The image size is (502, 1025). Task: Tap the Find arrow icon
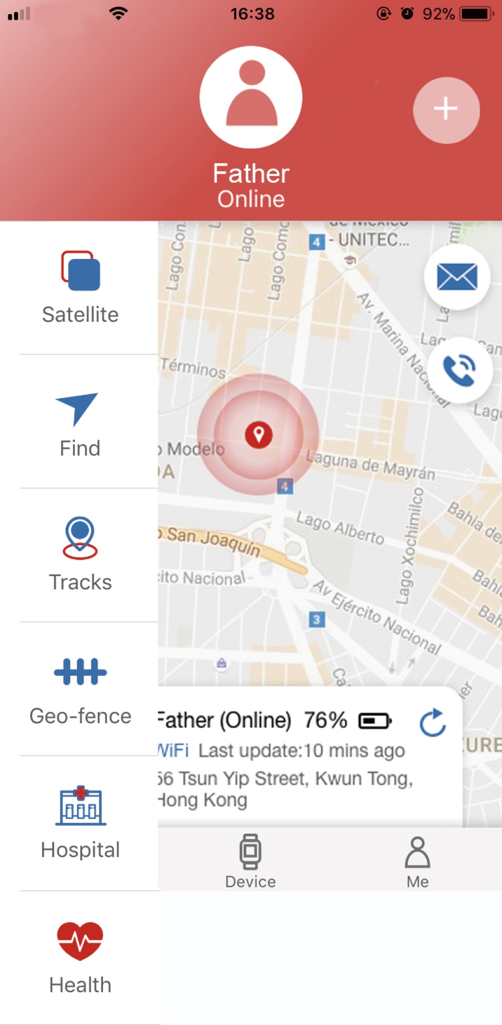click(x=77, y=409)
